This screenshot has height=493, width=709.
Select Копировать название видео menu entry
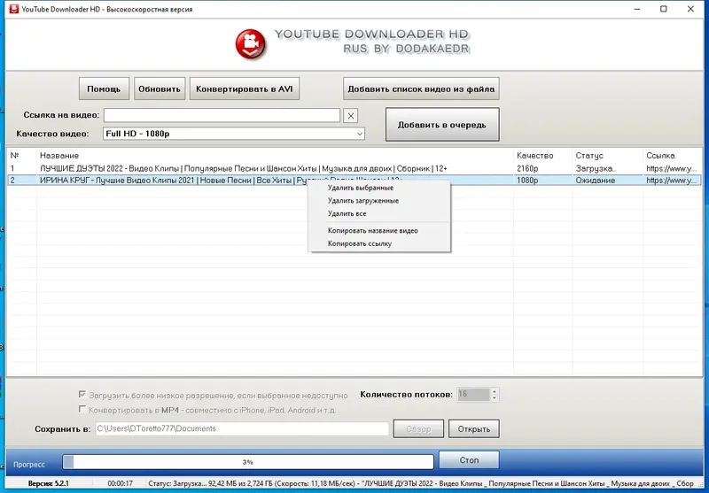(x=372, y=231)
